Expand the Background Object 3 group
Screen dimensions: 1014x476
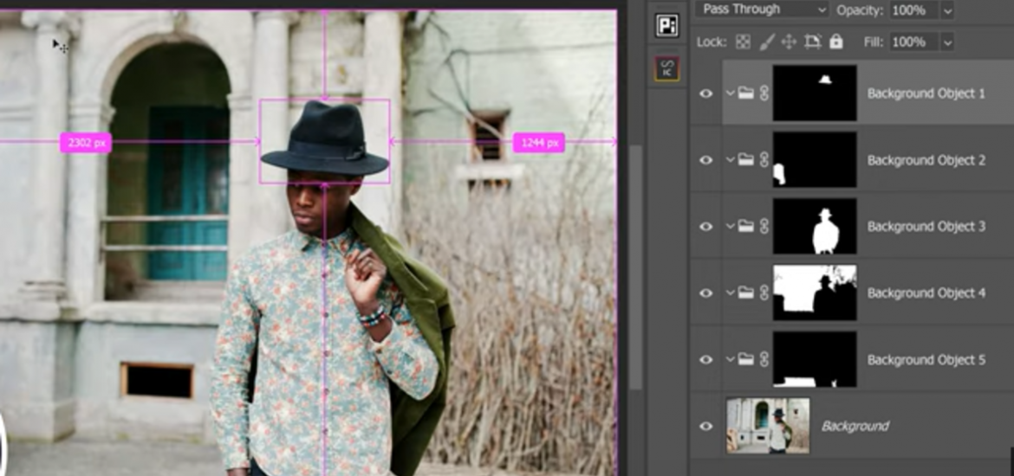[x=730, y=226]
